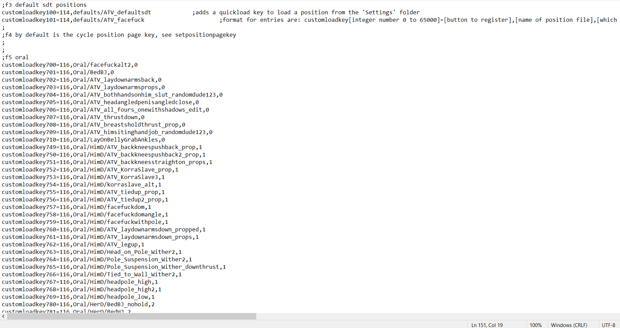
Task: Click the empty scrollbar track right of the thumb
Action: click(435, 316)
